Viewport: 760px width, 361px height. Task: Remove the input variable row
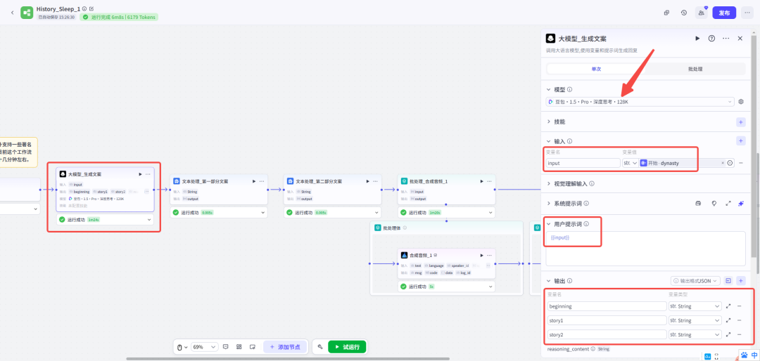click(x=740, y=163)
